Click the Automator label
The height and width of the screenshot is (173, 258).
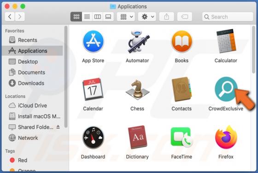click(137, 60)
